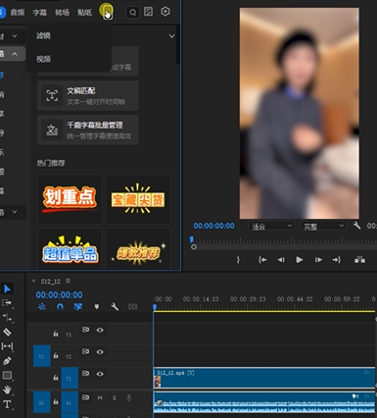Viewport: 377px width, 418px height.
Task: Solo the A1 audio track
Action: (x=115, y=398)
